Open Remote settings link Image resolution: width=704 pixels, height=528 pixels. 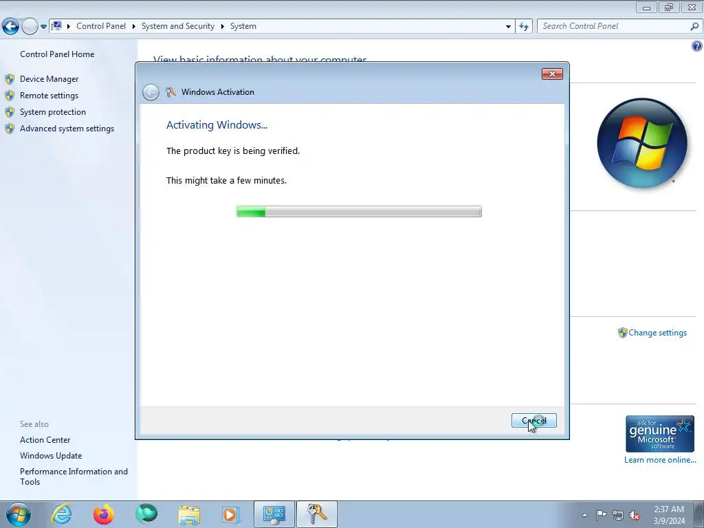pos(49,96)
